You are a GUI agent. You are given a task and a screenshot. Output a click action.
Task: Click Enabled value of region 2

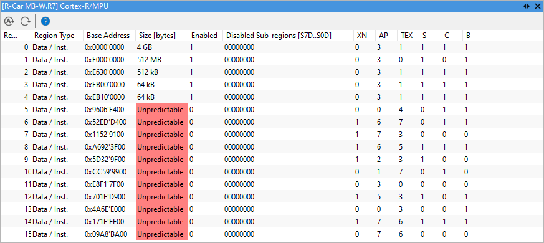click(191, 72)
